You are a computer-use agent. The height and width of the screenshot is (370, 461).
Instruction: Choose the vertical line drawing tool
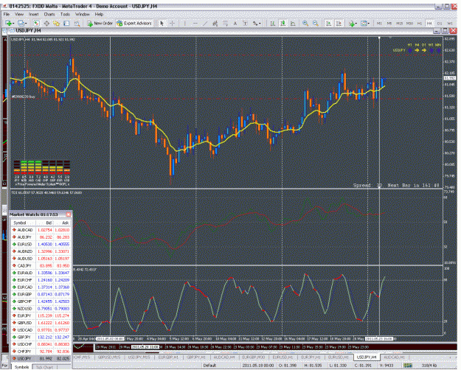click(184, 23)
